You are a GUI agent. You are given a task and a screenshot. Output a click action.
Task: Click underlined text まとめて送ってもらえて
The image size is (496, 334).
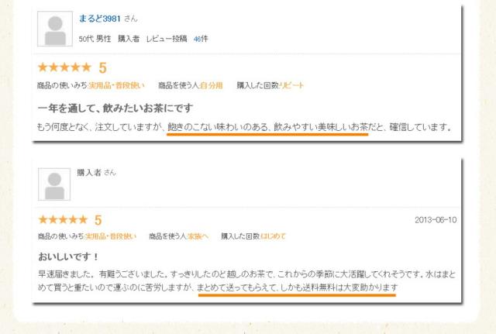tap(237, 288)
